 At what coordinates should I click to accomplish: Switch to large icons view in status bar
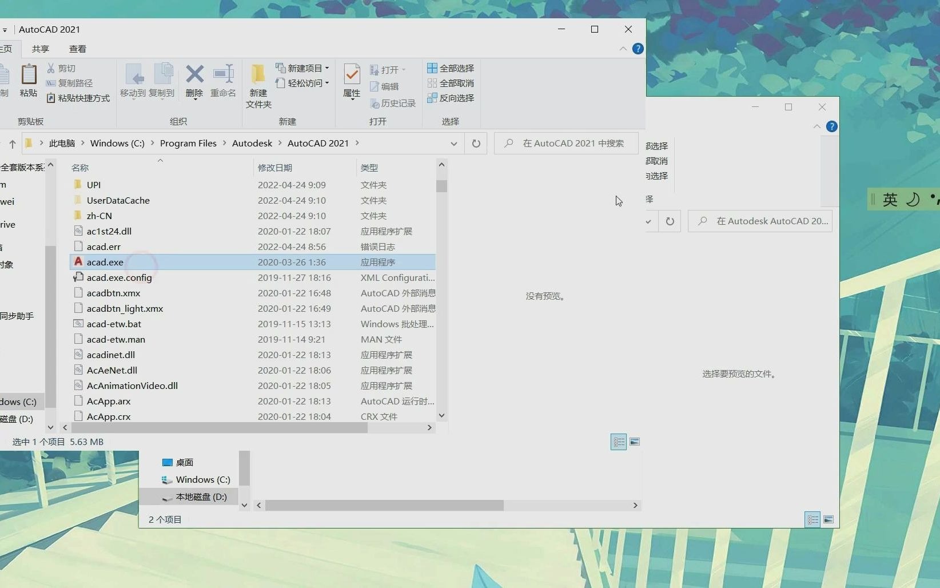tap(635, 442)
